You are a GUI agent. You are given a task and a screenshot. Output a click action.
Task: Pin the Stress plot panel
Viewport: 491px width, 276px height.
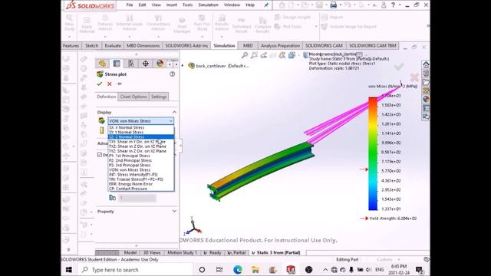click(x=119, y=84)
